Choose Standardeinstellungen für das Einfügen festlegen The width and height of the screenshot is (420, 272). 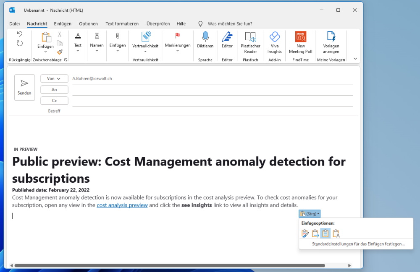click(358, 244)
